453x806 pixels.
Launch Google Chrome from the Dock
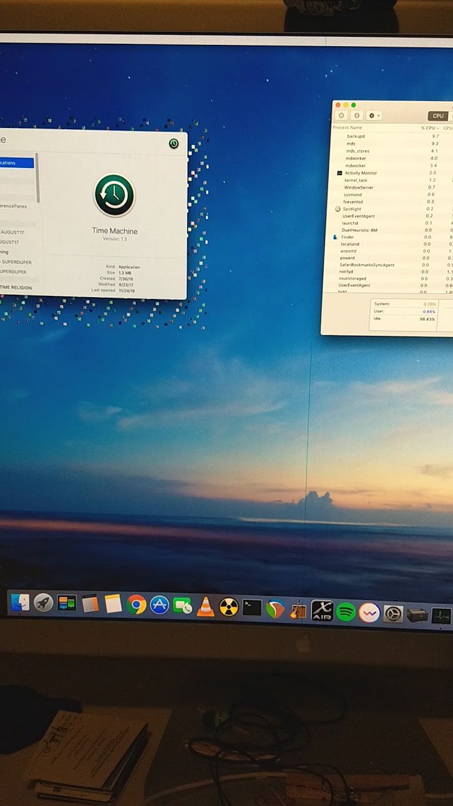[136, 604]
